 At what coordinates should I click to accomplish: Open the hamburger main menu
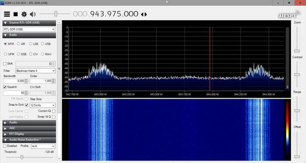7,14
